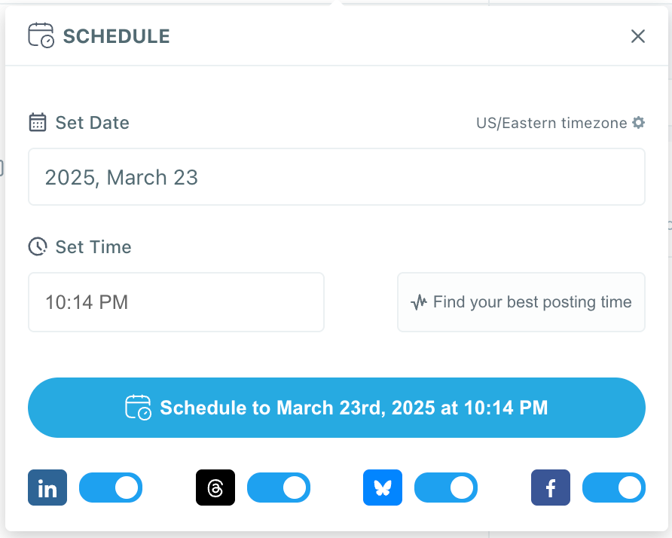Disable the LinkedIn posting toggle

coord(111,488)
